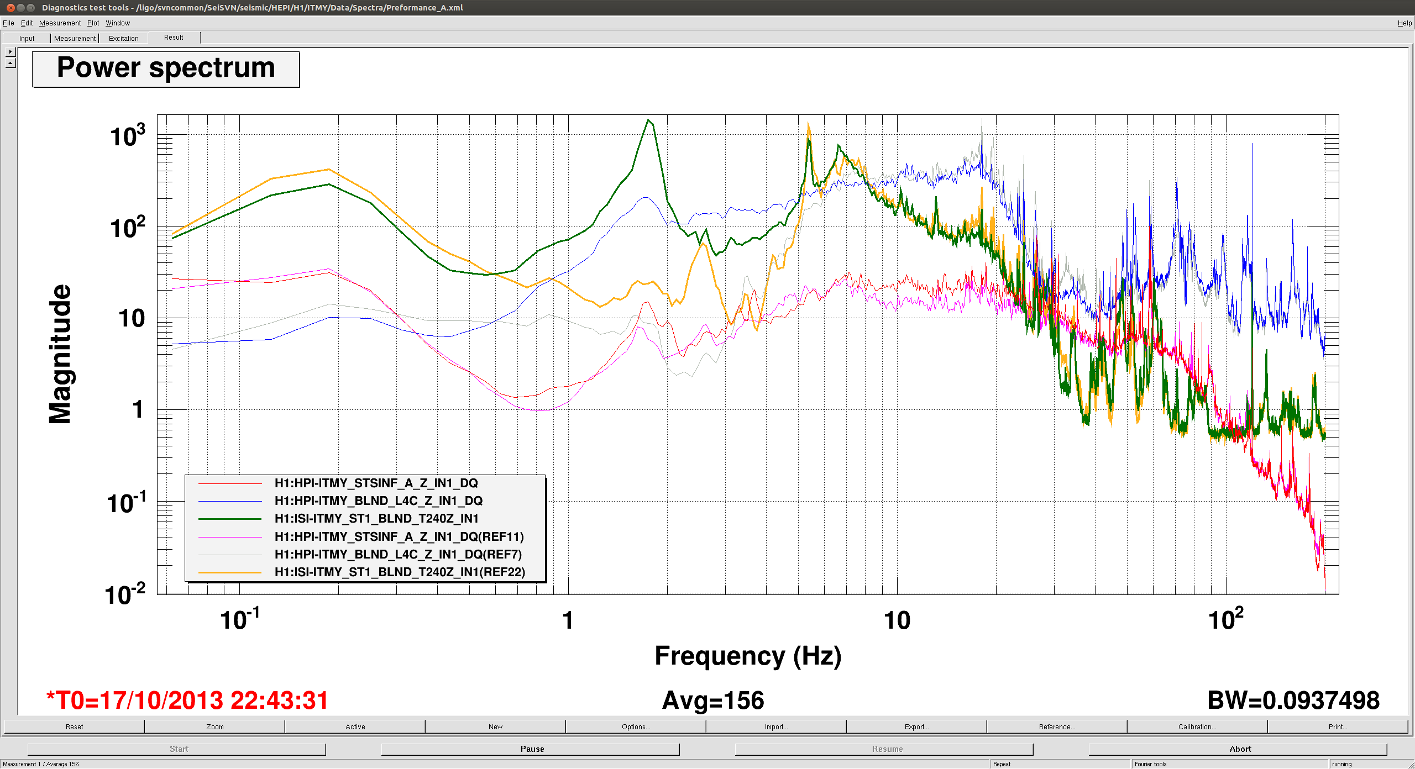
Task: Pause the running measurement
Action: pyautogui.click(x=531, y=749)
